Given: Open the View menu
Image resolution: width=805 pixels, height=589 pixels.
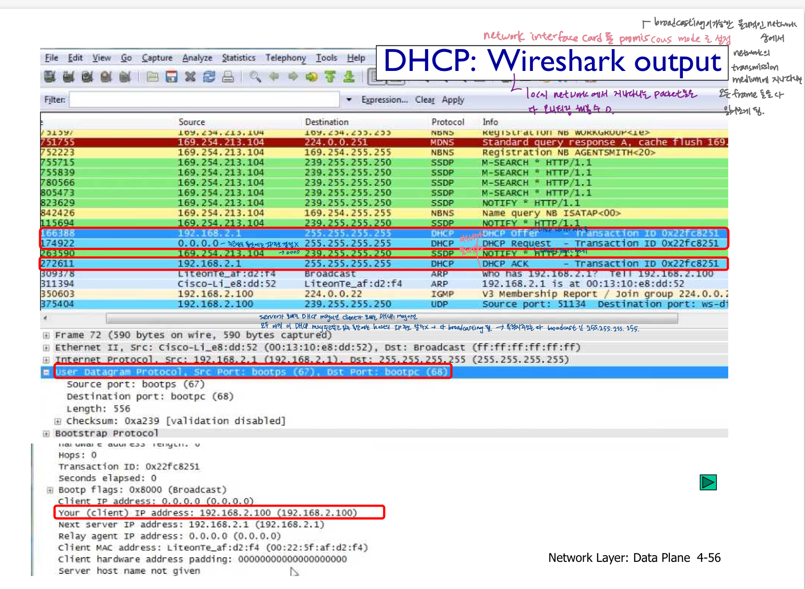Looking at the screenshot, I should (102, 58).
